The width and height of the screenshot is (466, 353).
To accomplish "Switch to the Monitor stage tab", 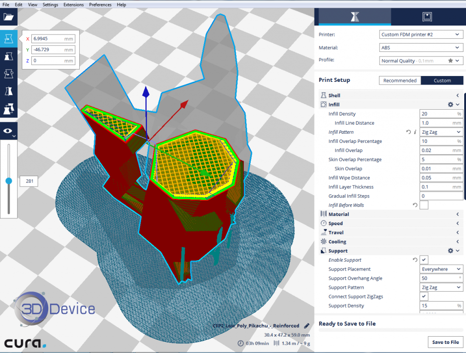I will point(427,17).
